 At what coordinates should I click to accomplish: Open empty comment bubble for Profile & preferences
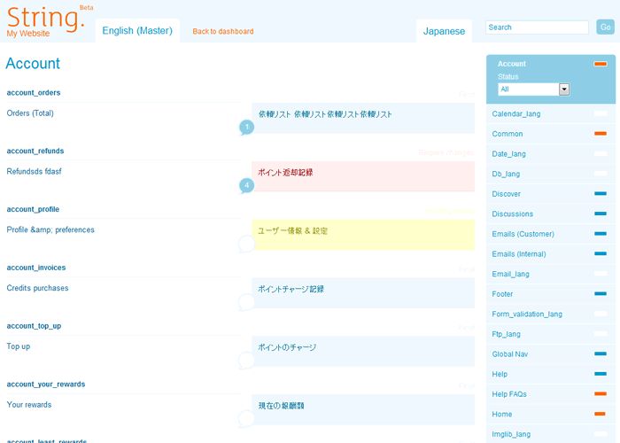coord(246,244)
